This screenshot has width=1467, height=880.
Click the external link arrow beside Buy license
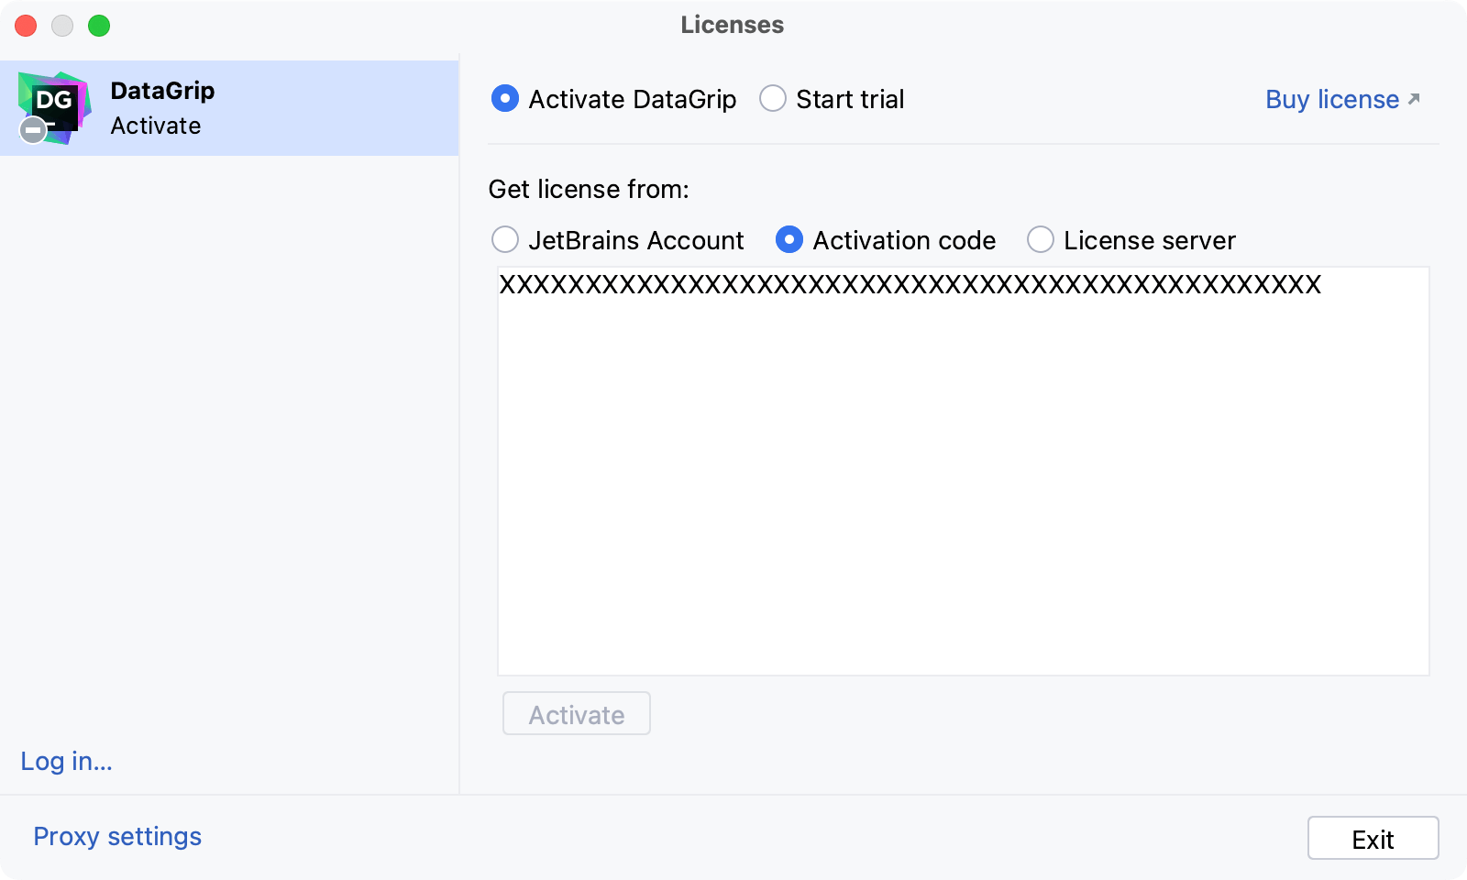tap(1413, 98)
